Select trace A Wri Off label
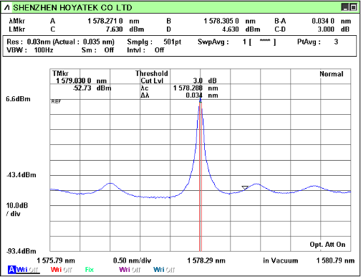361x277 pixels. (x=24, y=270)
